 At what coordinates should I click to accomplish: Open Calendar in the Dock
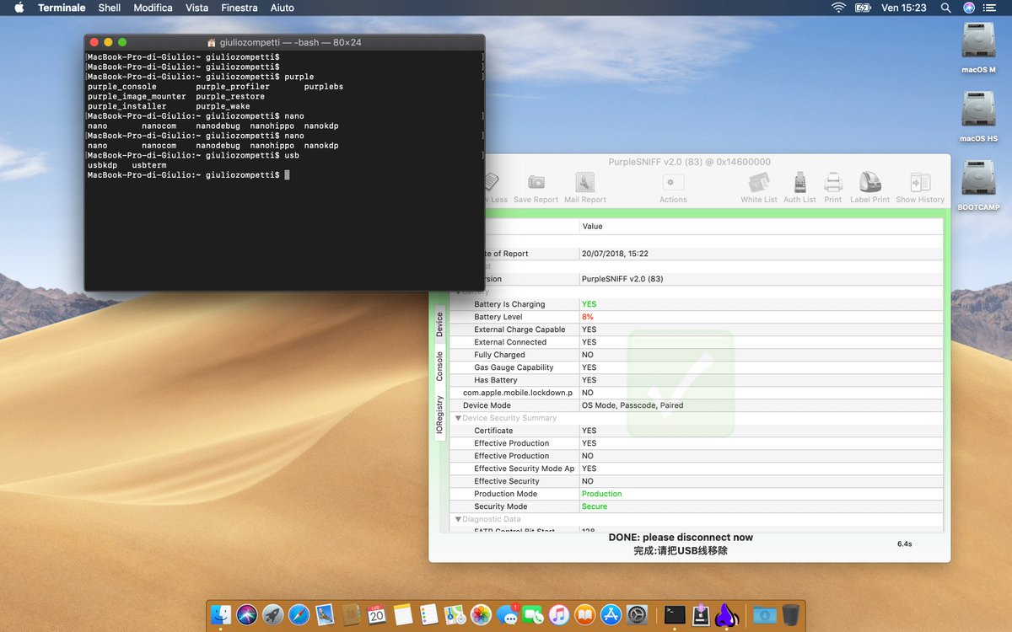click(377, 615)
